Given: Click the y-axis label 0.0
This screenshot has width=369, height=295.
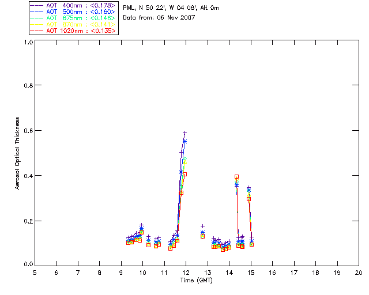Looking at the screenshot, I should click(x=28, y=264).
